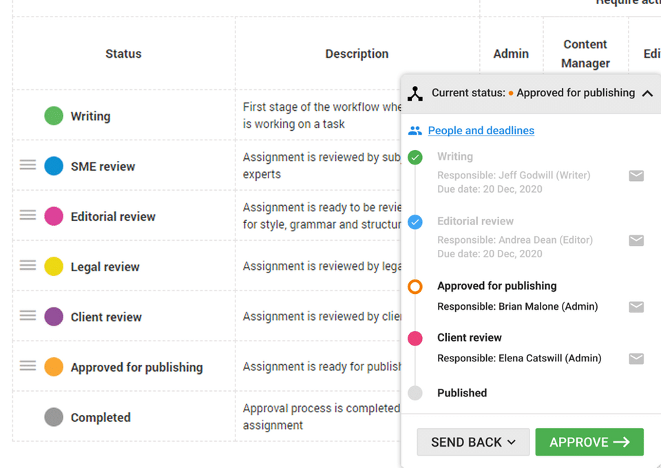Screen dimensions: 661x468
Task: Click the blue Editorial review step checkmark
Action: pyautogui.click(x=415, y=222)
